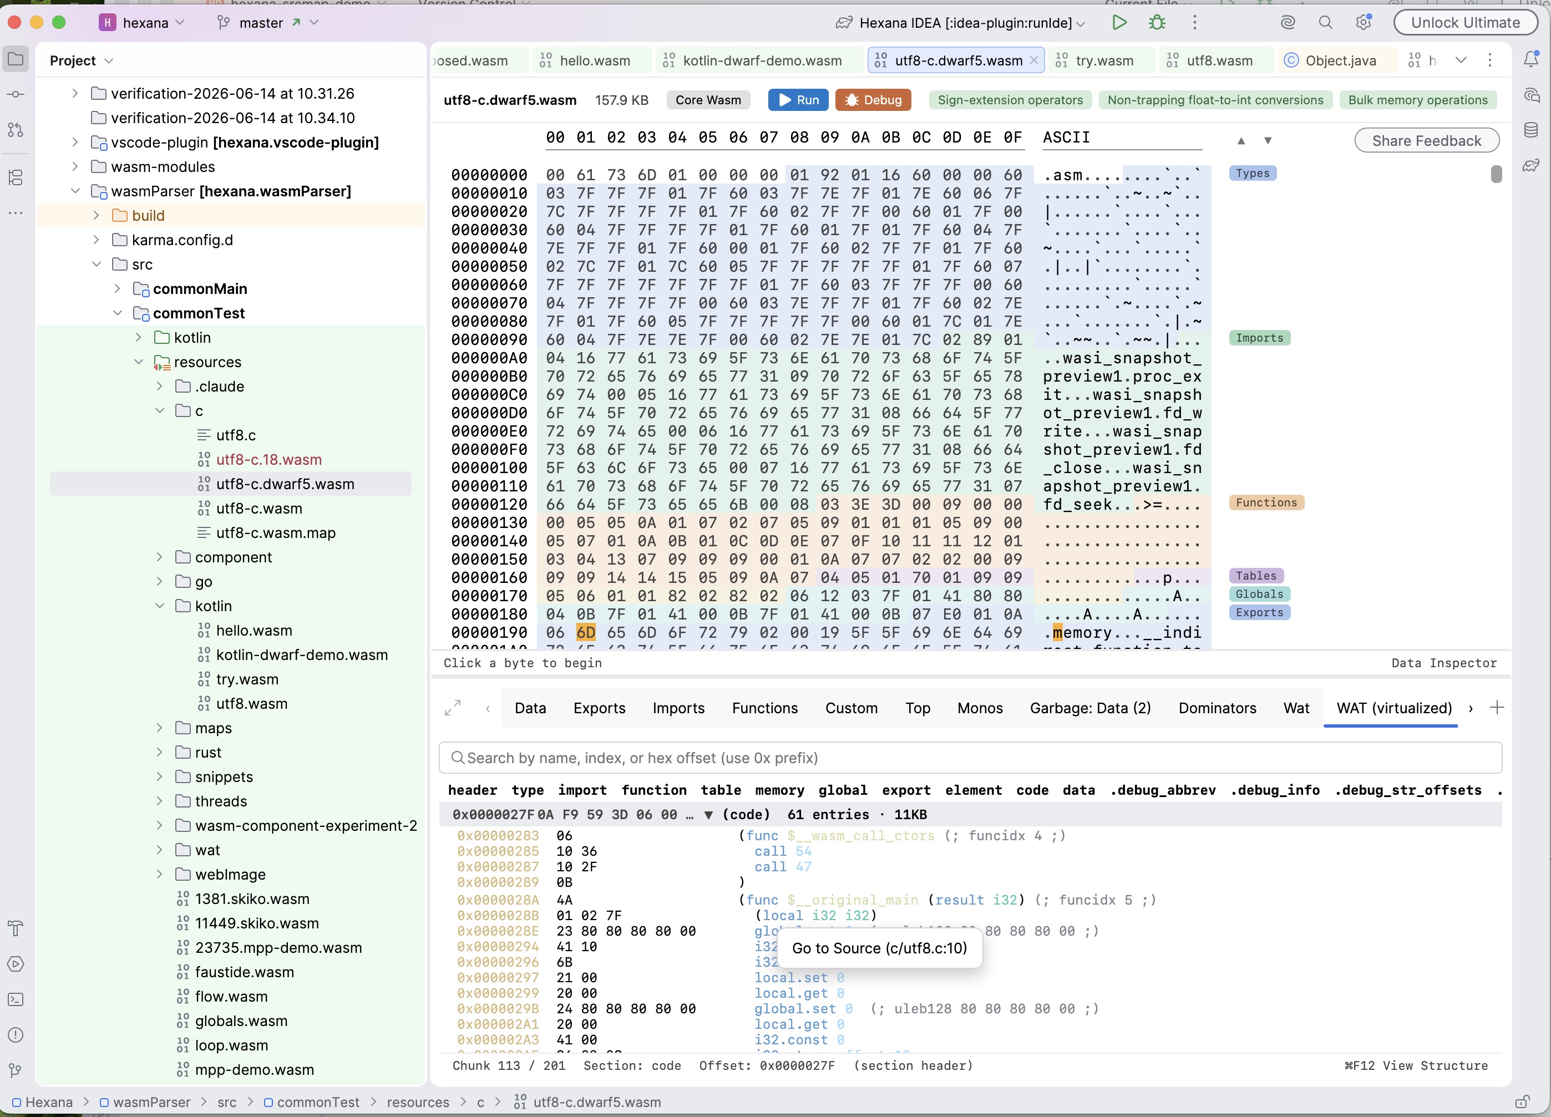The image size is (1551, 1117).
Task: Switch to hello.wasm editor tab
Action: pos(592,60)
